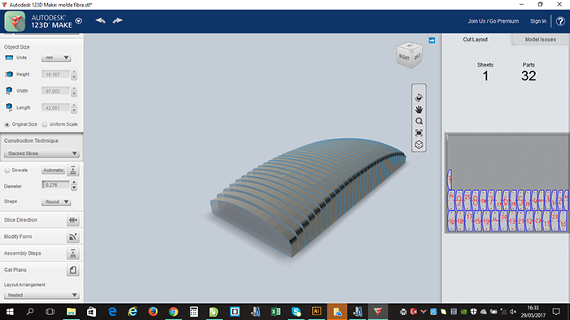570x320 pixels.
Task: Open the Help question mark icon
Action: click(x=560, y=21)
